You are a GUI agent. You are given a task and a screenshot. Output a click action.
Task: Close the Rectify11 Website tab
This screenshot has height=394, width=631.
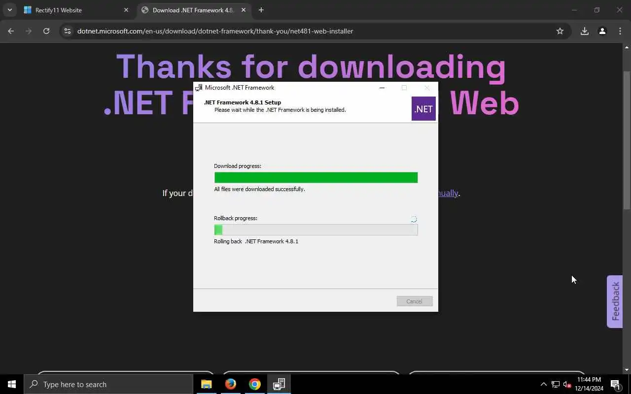tap(126, 10)
